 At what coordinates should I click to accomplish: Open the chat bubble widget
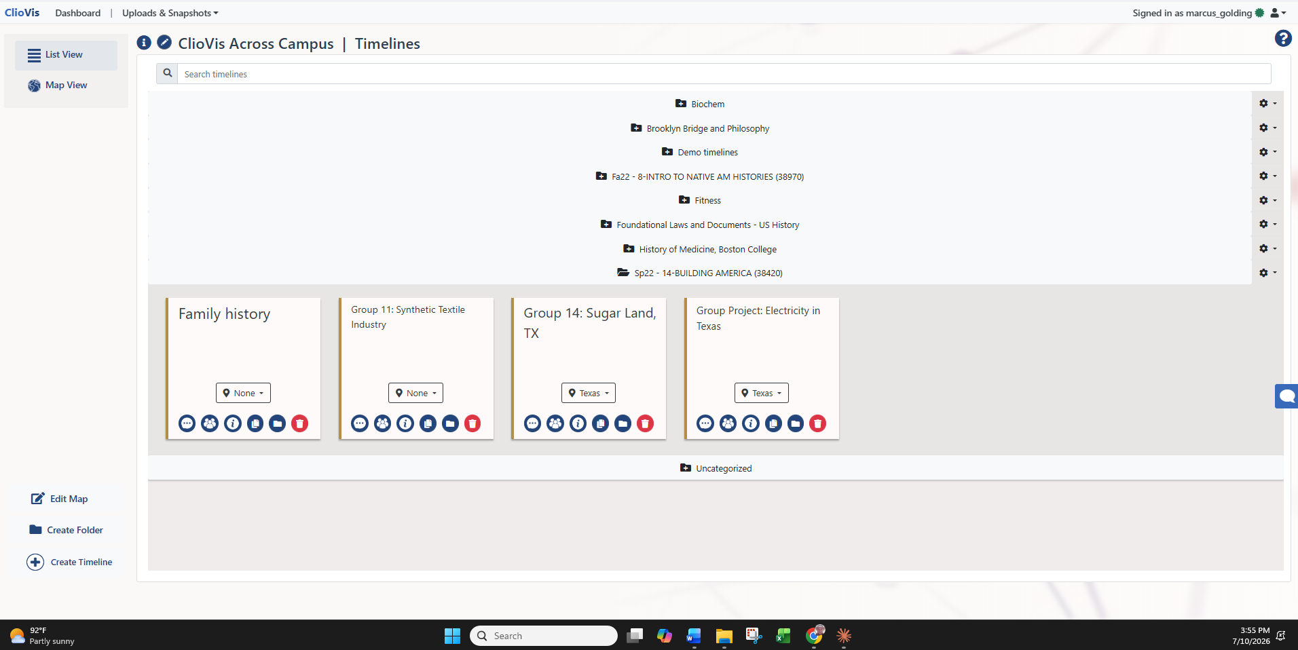(x=1286, y=396)
